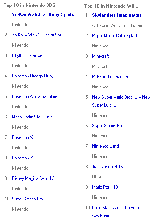Click Top 10 in Nintendo Wii U heading
This screenshot has height=219, width=158.
click(x=111, y=6)
